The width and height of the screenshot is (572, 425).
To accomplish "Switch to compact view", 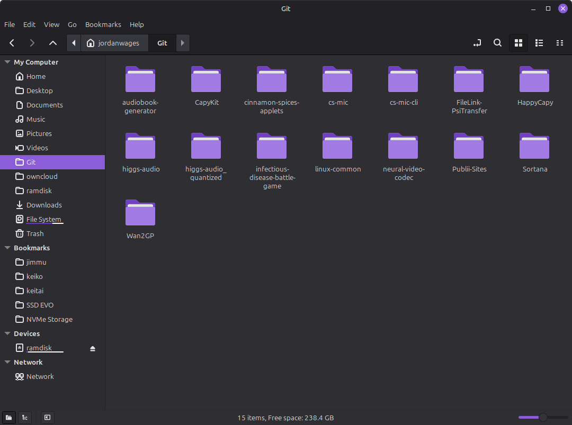I will pos(560,43).
